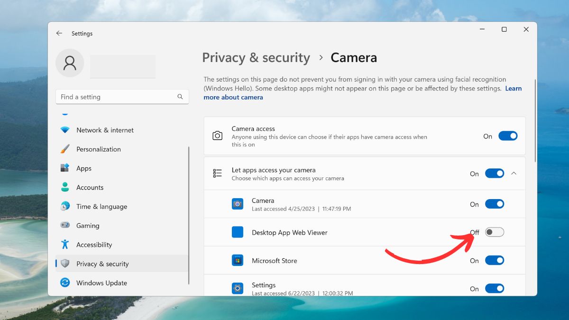Select Privacy & security in sidebar
Viewport: 569px width, 320px height.
click(122, 264)
